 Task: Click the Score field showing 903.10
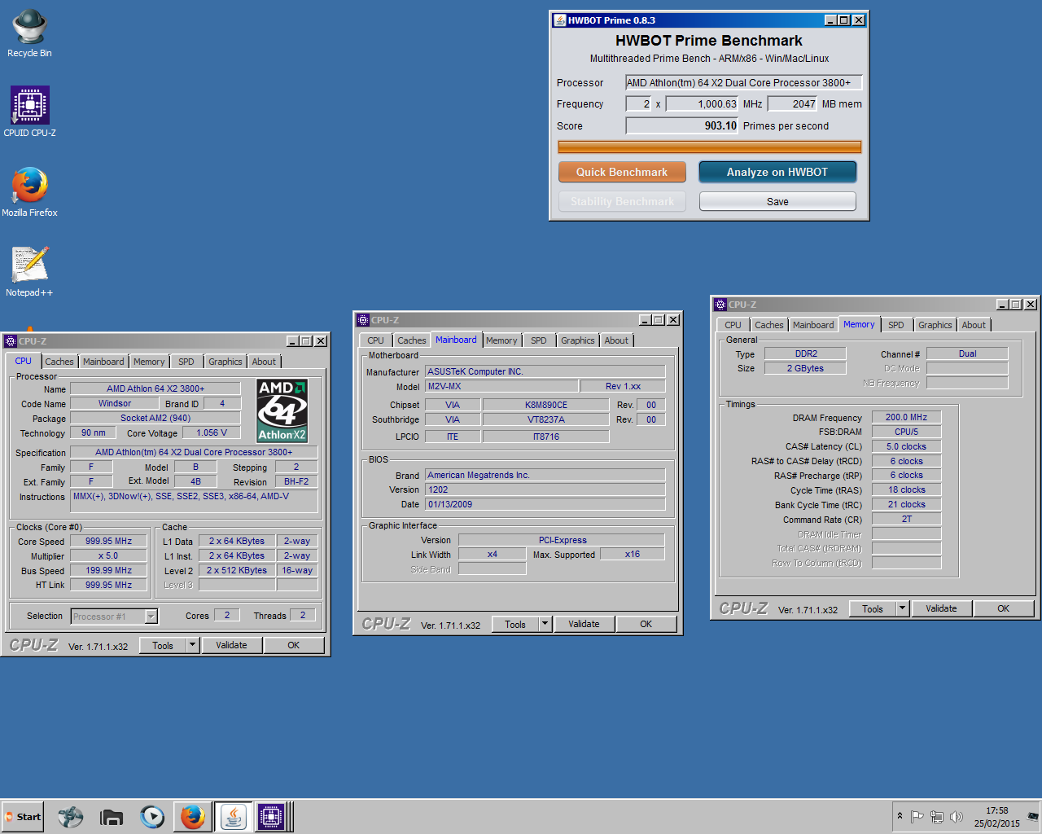(682, 125)
